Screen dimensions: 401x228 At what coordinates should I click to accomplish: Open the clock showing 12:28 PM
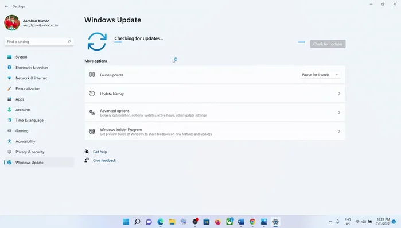click(x=383, y=222)
